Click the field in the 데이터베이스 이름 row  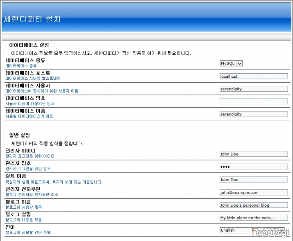pyautogui.click(x=254, y=114)
